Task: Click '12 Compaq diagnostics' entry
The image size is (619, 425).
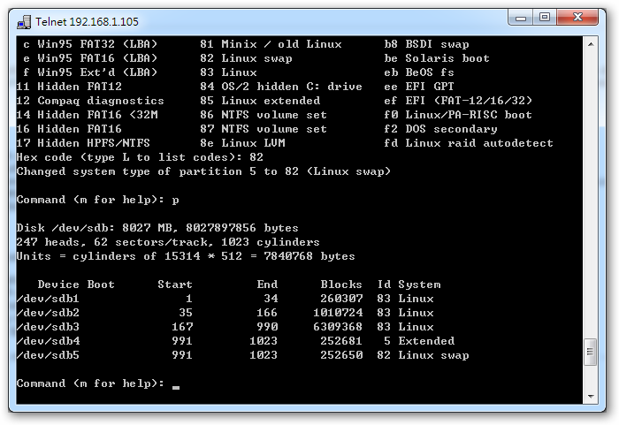Action: point(90,101)
